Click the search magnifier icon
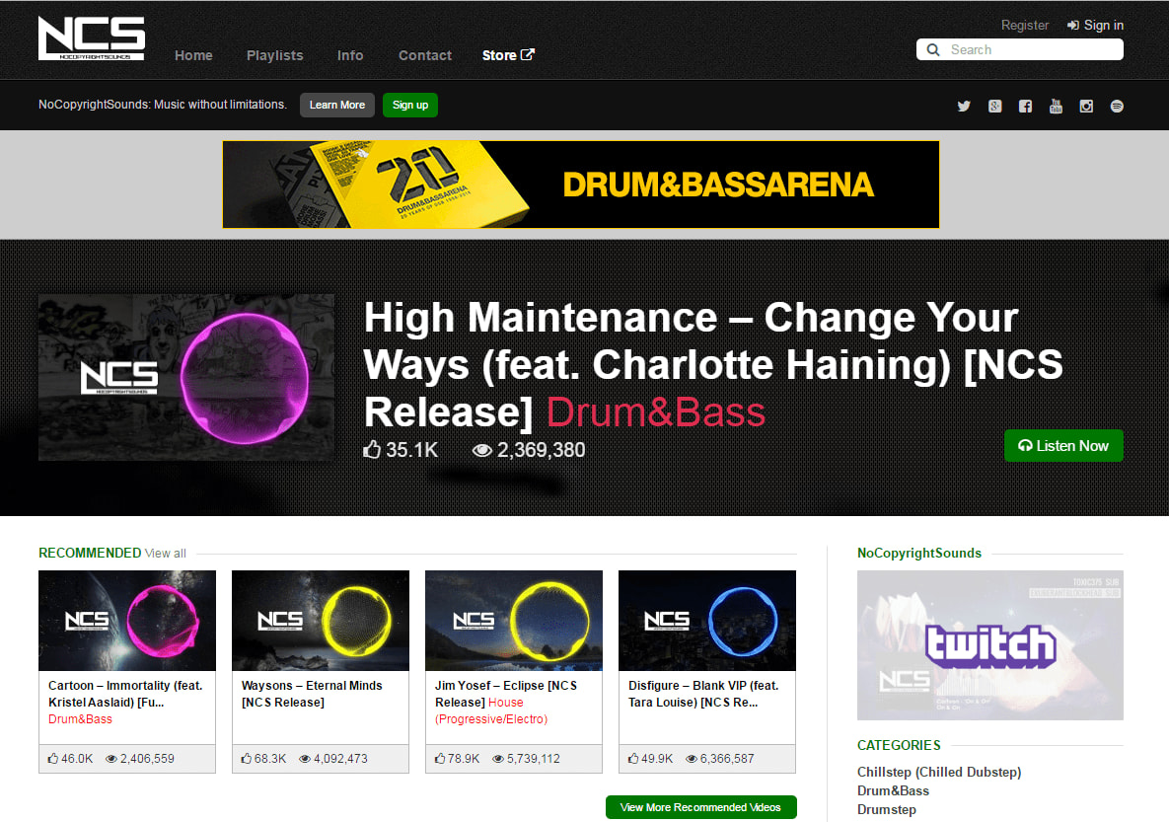This screenshot has width=1169, height=822. click(x=932, y=50)
